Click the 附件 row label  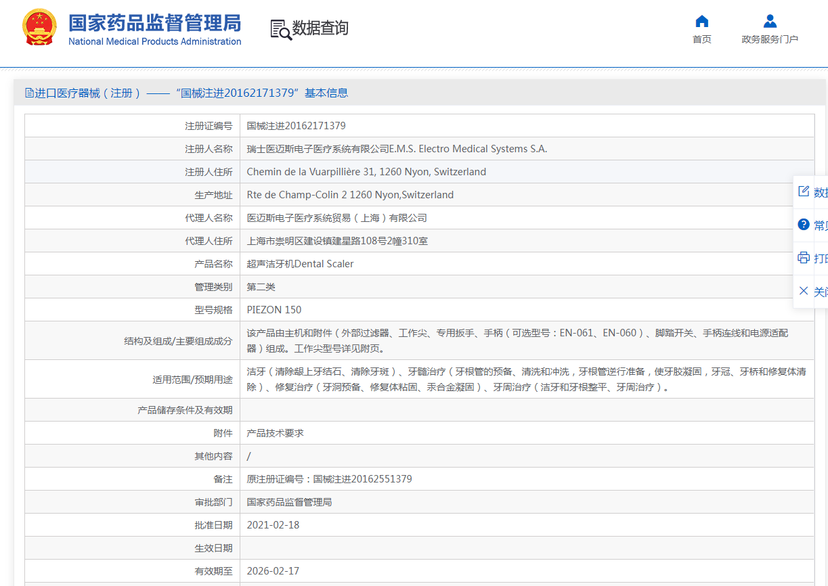pyautogui.click(x=223, y=433)
